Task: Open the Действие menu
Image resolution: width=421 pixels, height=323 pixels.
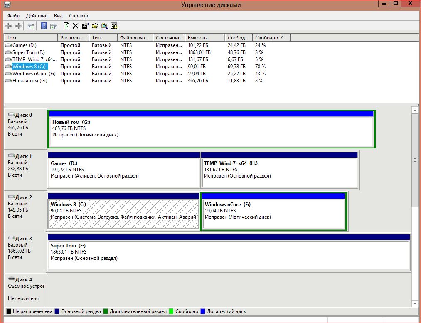Action: [x=37, y=15]
